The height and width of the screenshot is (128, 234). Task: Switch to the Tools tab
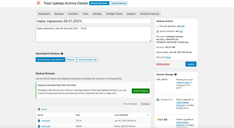pos(85,14)
